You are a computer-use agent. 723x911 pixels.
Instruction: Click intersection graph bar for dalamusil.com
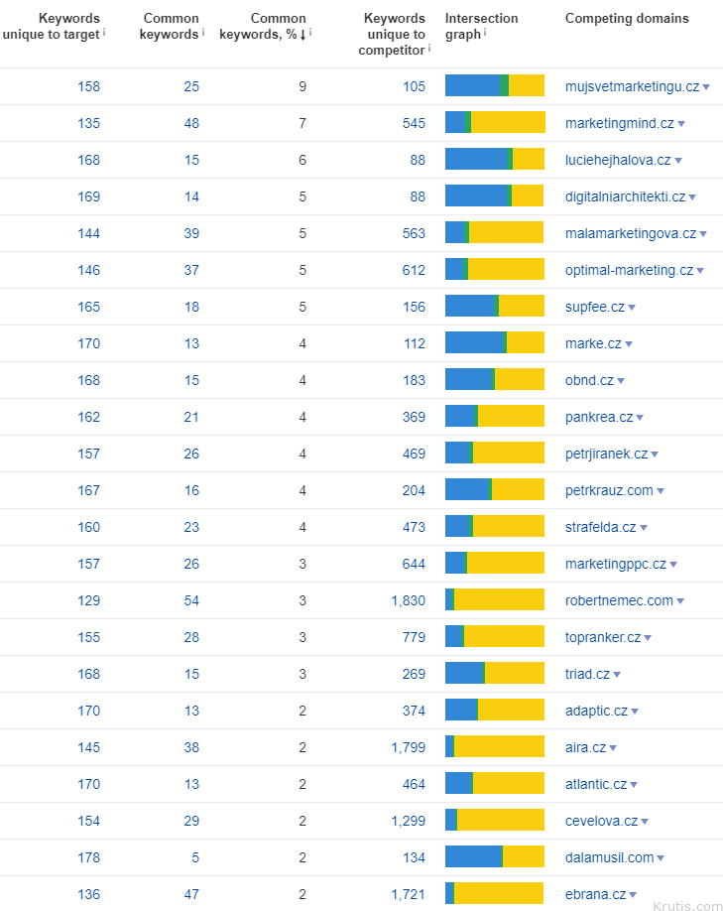494,857
